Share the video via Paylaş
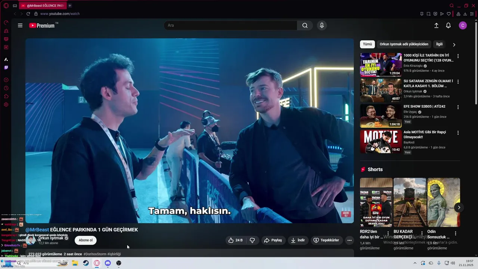 (273, 240)
